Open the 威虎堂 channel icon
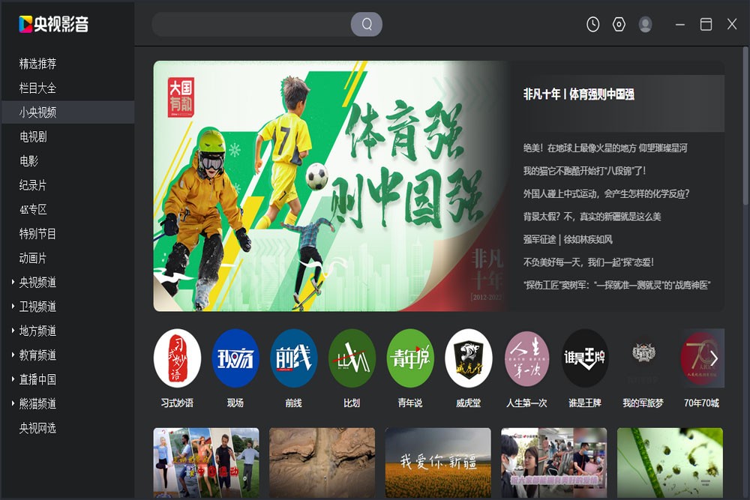 click(x=468, y=358)
